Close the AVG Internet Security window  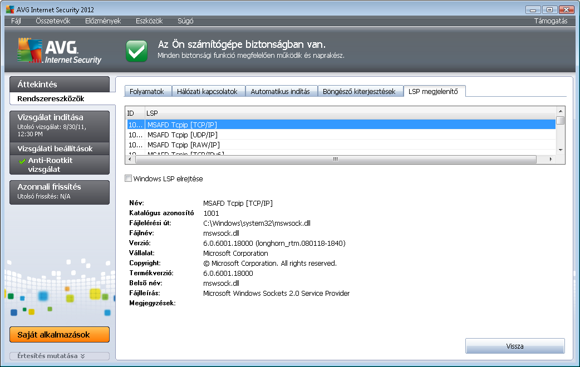tap(566, 9)
